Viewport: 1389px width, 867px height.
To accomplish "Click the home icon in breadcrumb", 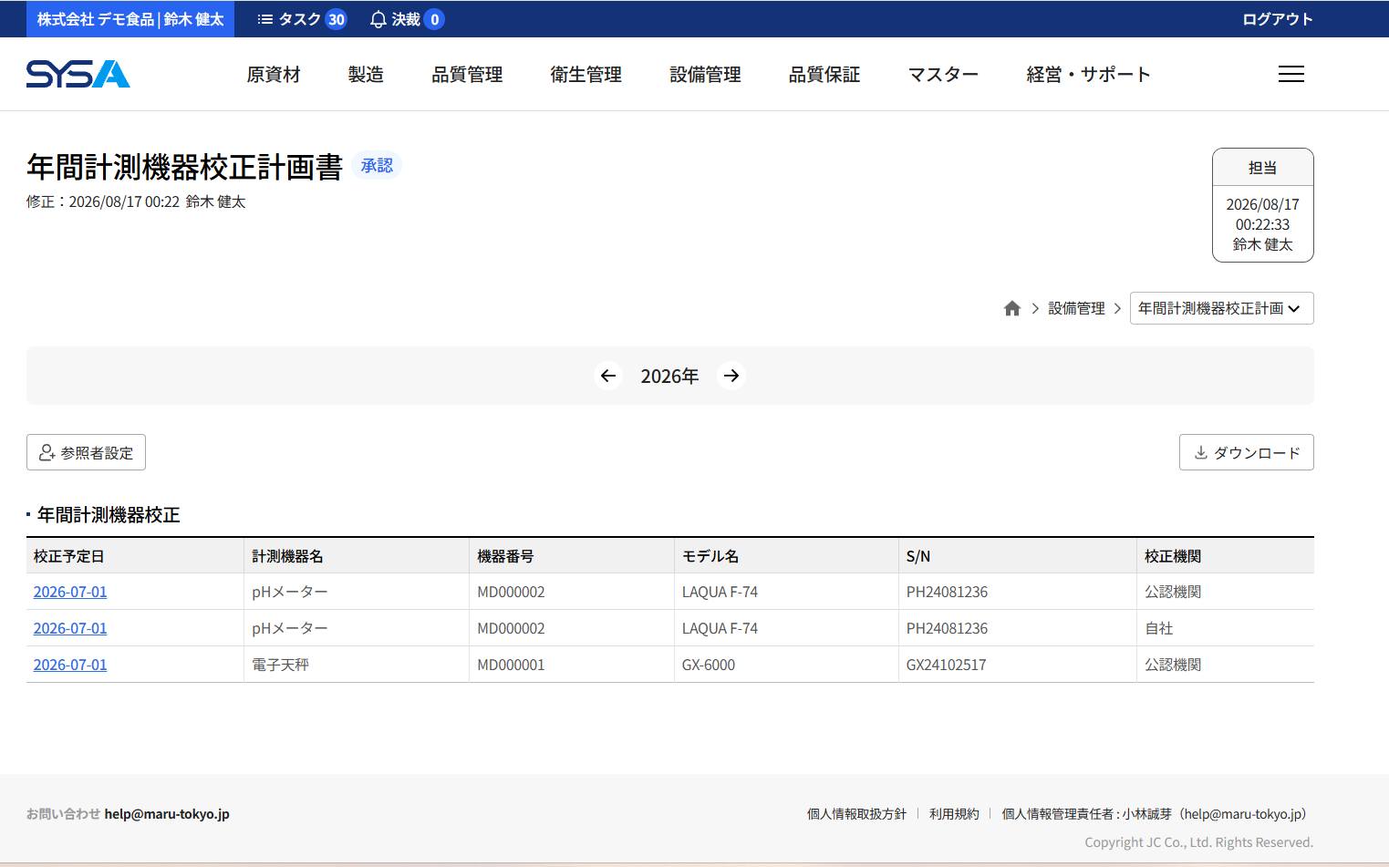I will click(x=1011, y=308).
